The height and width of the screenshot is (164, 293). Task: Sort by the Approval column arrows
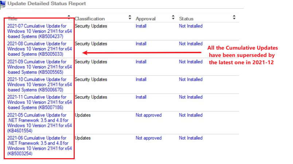tap(173, 17)
